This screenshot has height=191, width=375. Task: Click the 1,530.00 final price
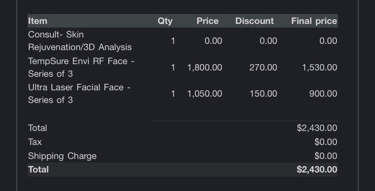tap(319, 67)
